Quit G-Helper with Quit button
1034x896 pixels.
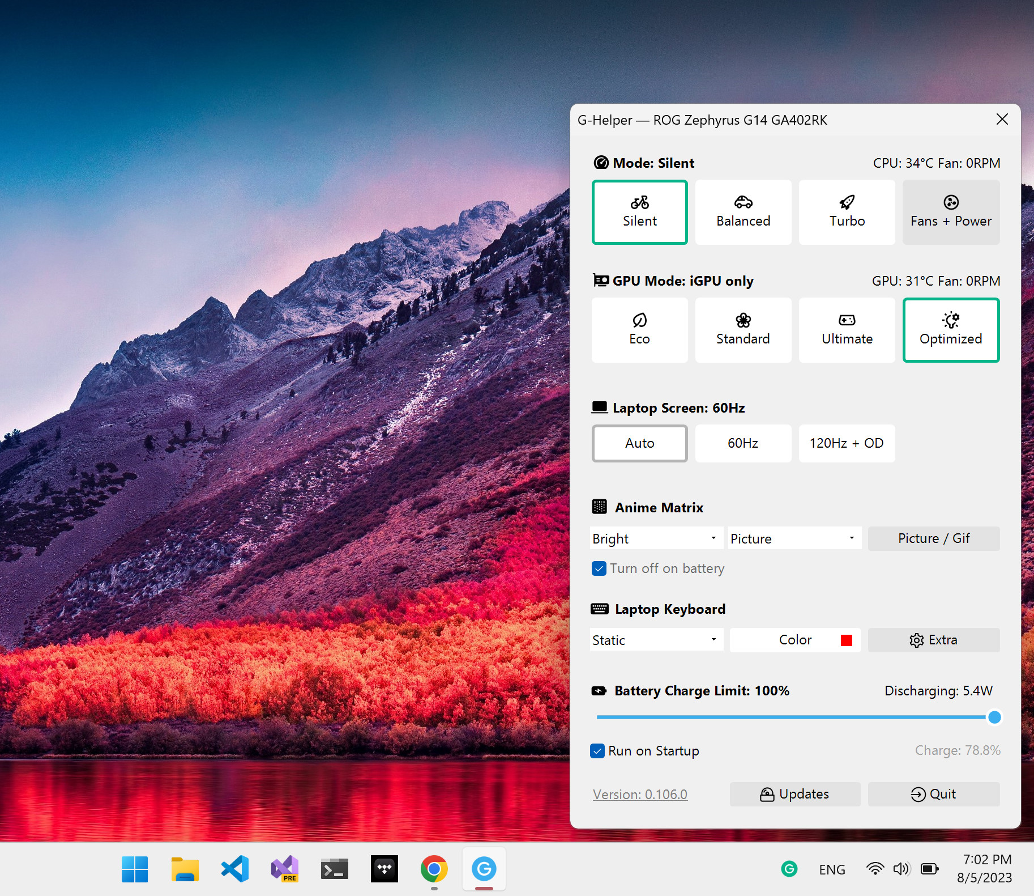tap(934, 794)
